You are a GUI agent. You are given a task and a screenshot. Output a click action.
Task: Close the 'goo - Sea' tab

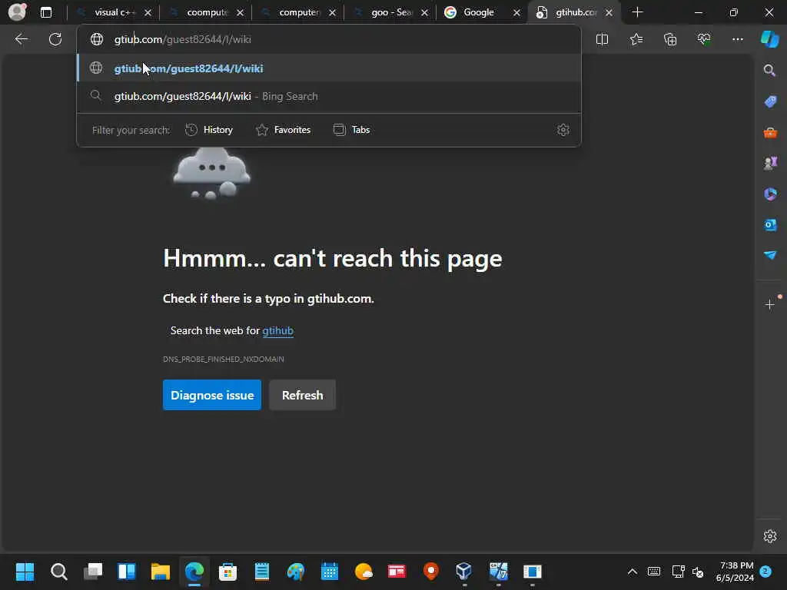424,12
